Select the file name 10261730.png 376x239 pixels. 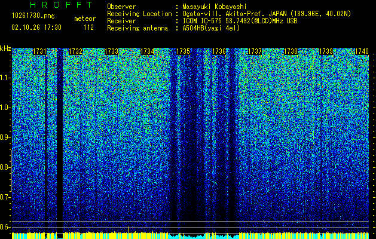33,16
